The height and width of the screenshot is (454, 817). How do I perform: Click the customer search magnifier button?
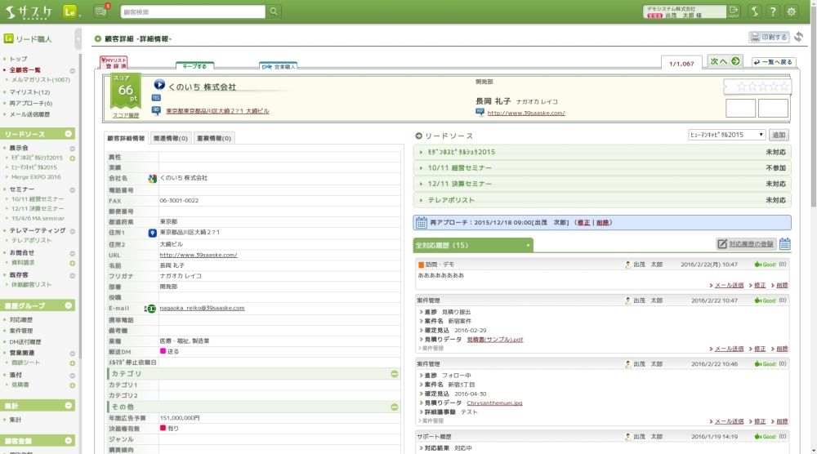274,11
